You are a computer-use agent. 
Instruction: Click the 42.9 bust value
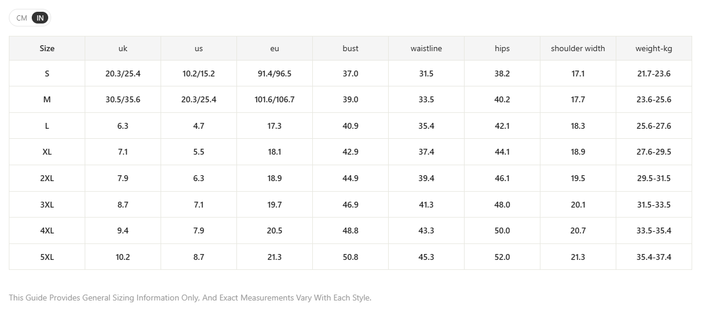click(350, 152)
